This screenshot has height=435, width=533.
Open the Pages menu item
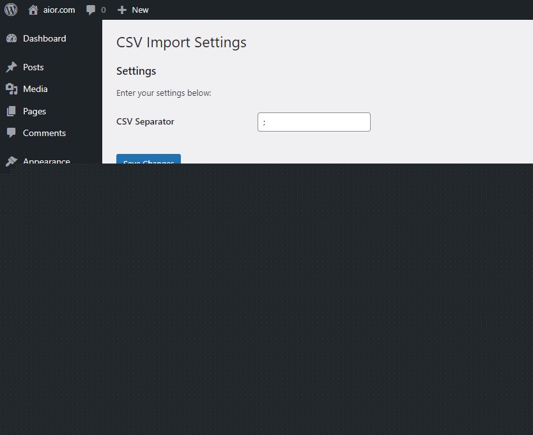click(x=35, y=112)
